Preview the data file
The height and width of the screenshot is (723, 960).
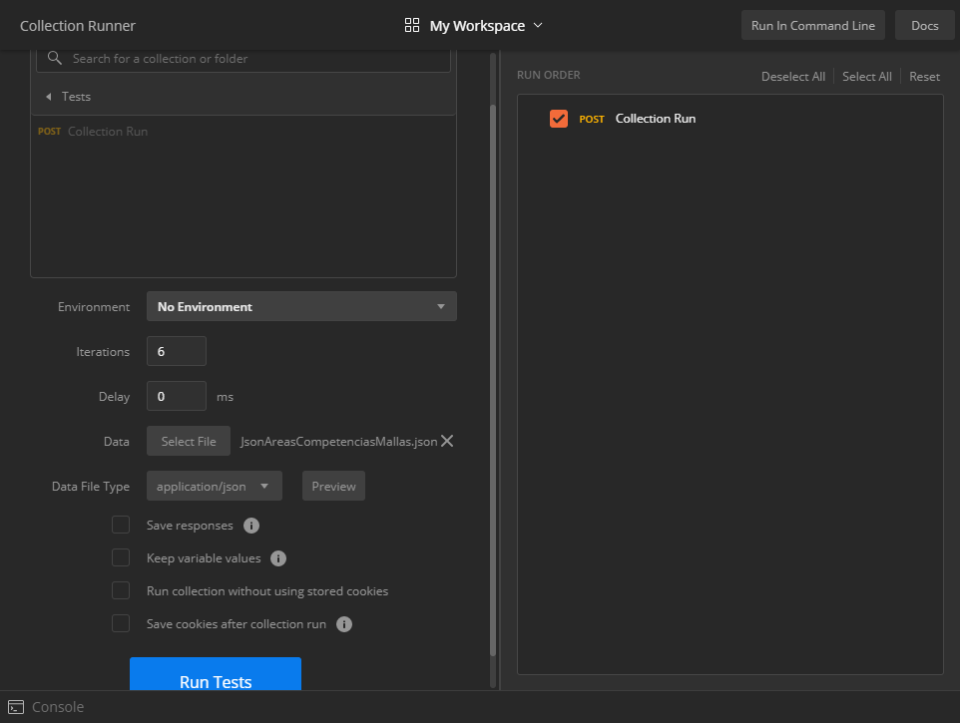point(333,487)
